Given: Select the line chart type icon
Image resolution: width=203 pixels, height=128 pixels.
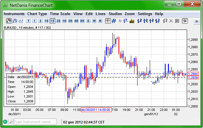Looking at the screenshot, I should coord(21,21).
